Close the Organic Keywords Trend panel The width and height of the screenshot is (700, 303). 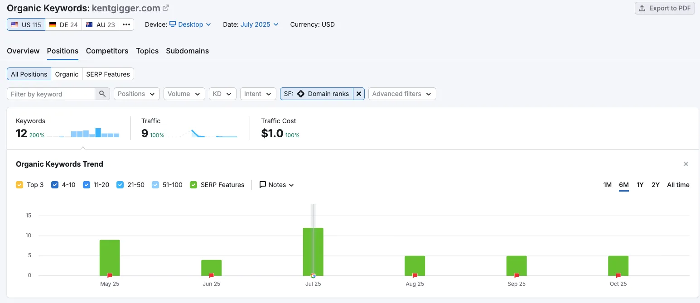686,164
